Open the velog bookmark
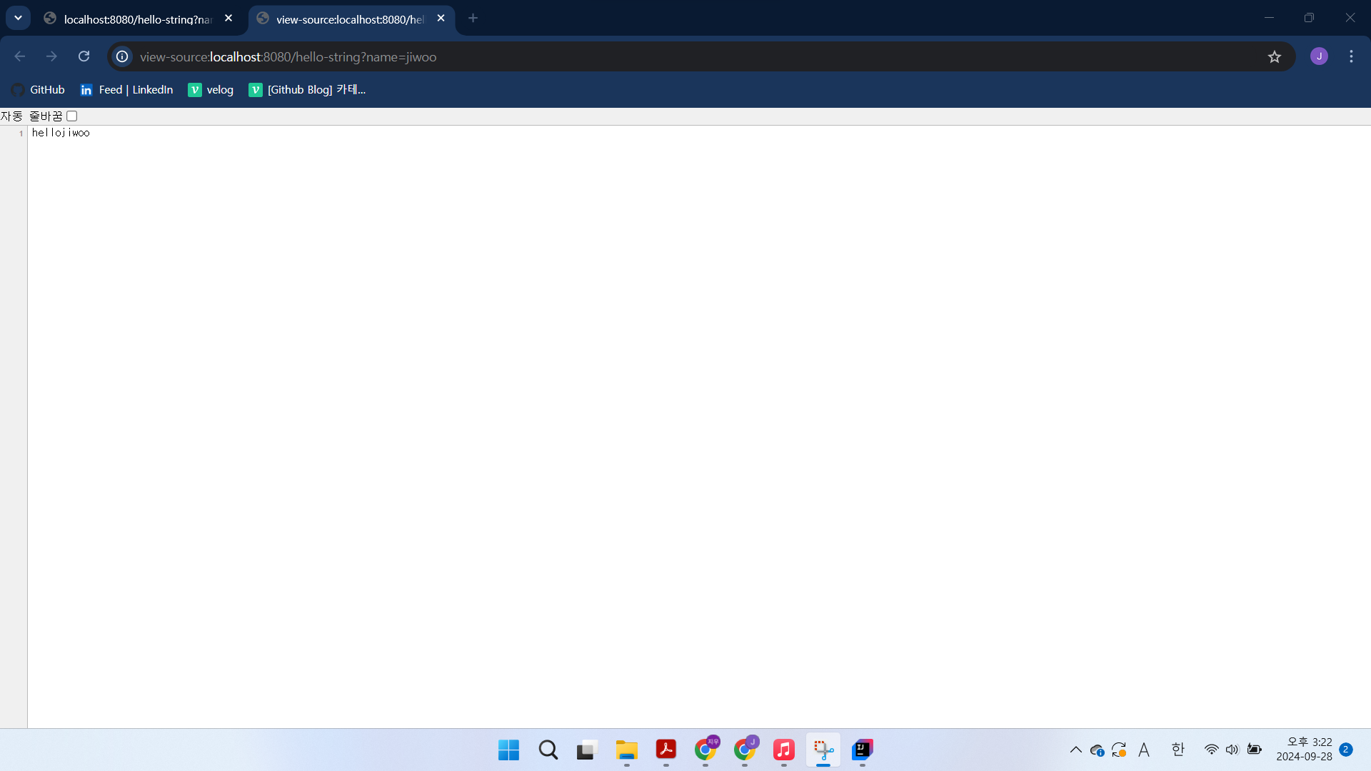1371x771 pixels. coord(211,89)
